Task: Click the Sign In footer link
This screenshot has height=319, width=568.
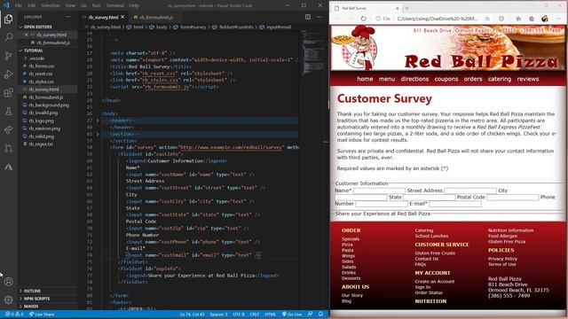Action: (x=422, y=287)
